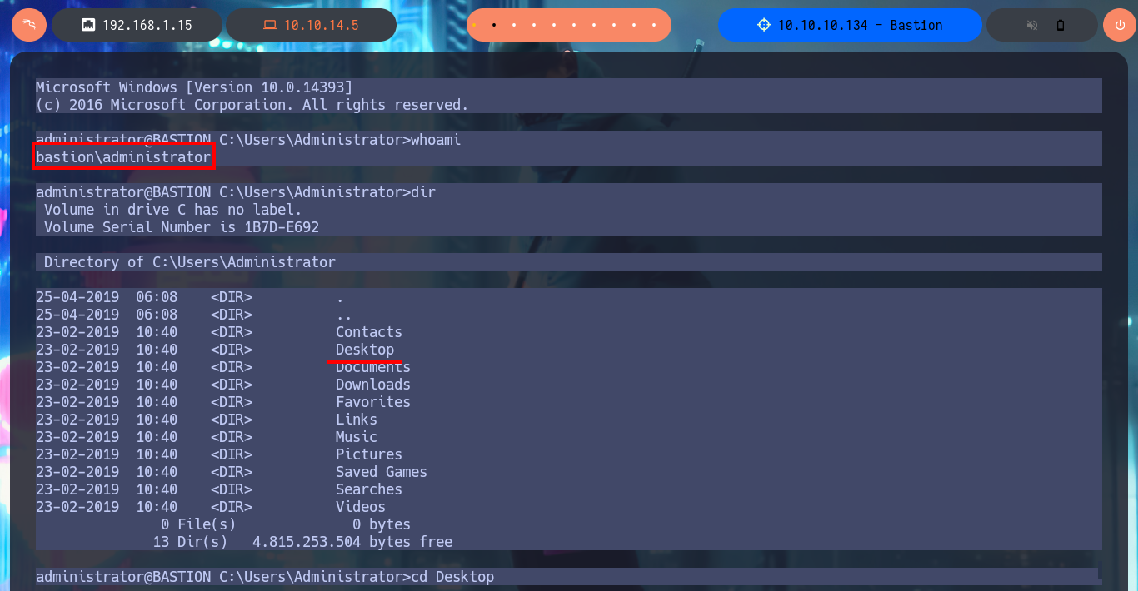Click the 'Videos' directory name

point(361,507)
